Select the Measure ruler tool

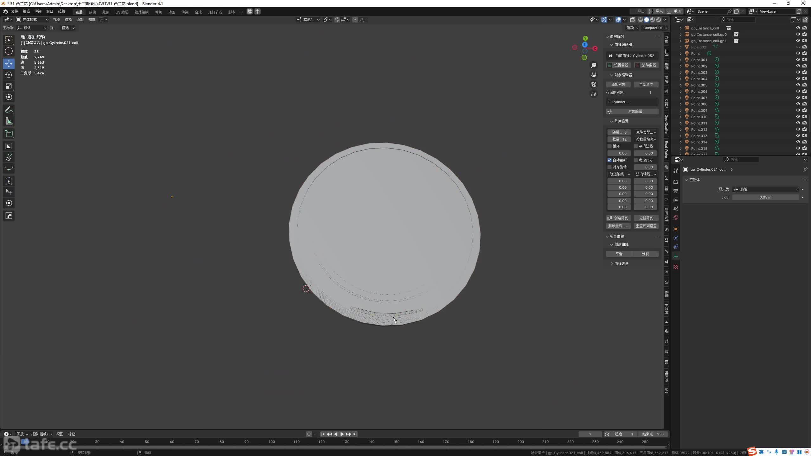(x=9, y=121)
